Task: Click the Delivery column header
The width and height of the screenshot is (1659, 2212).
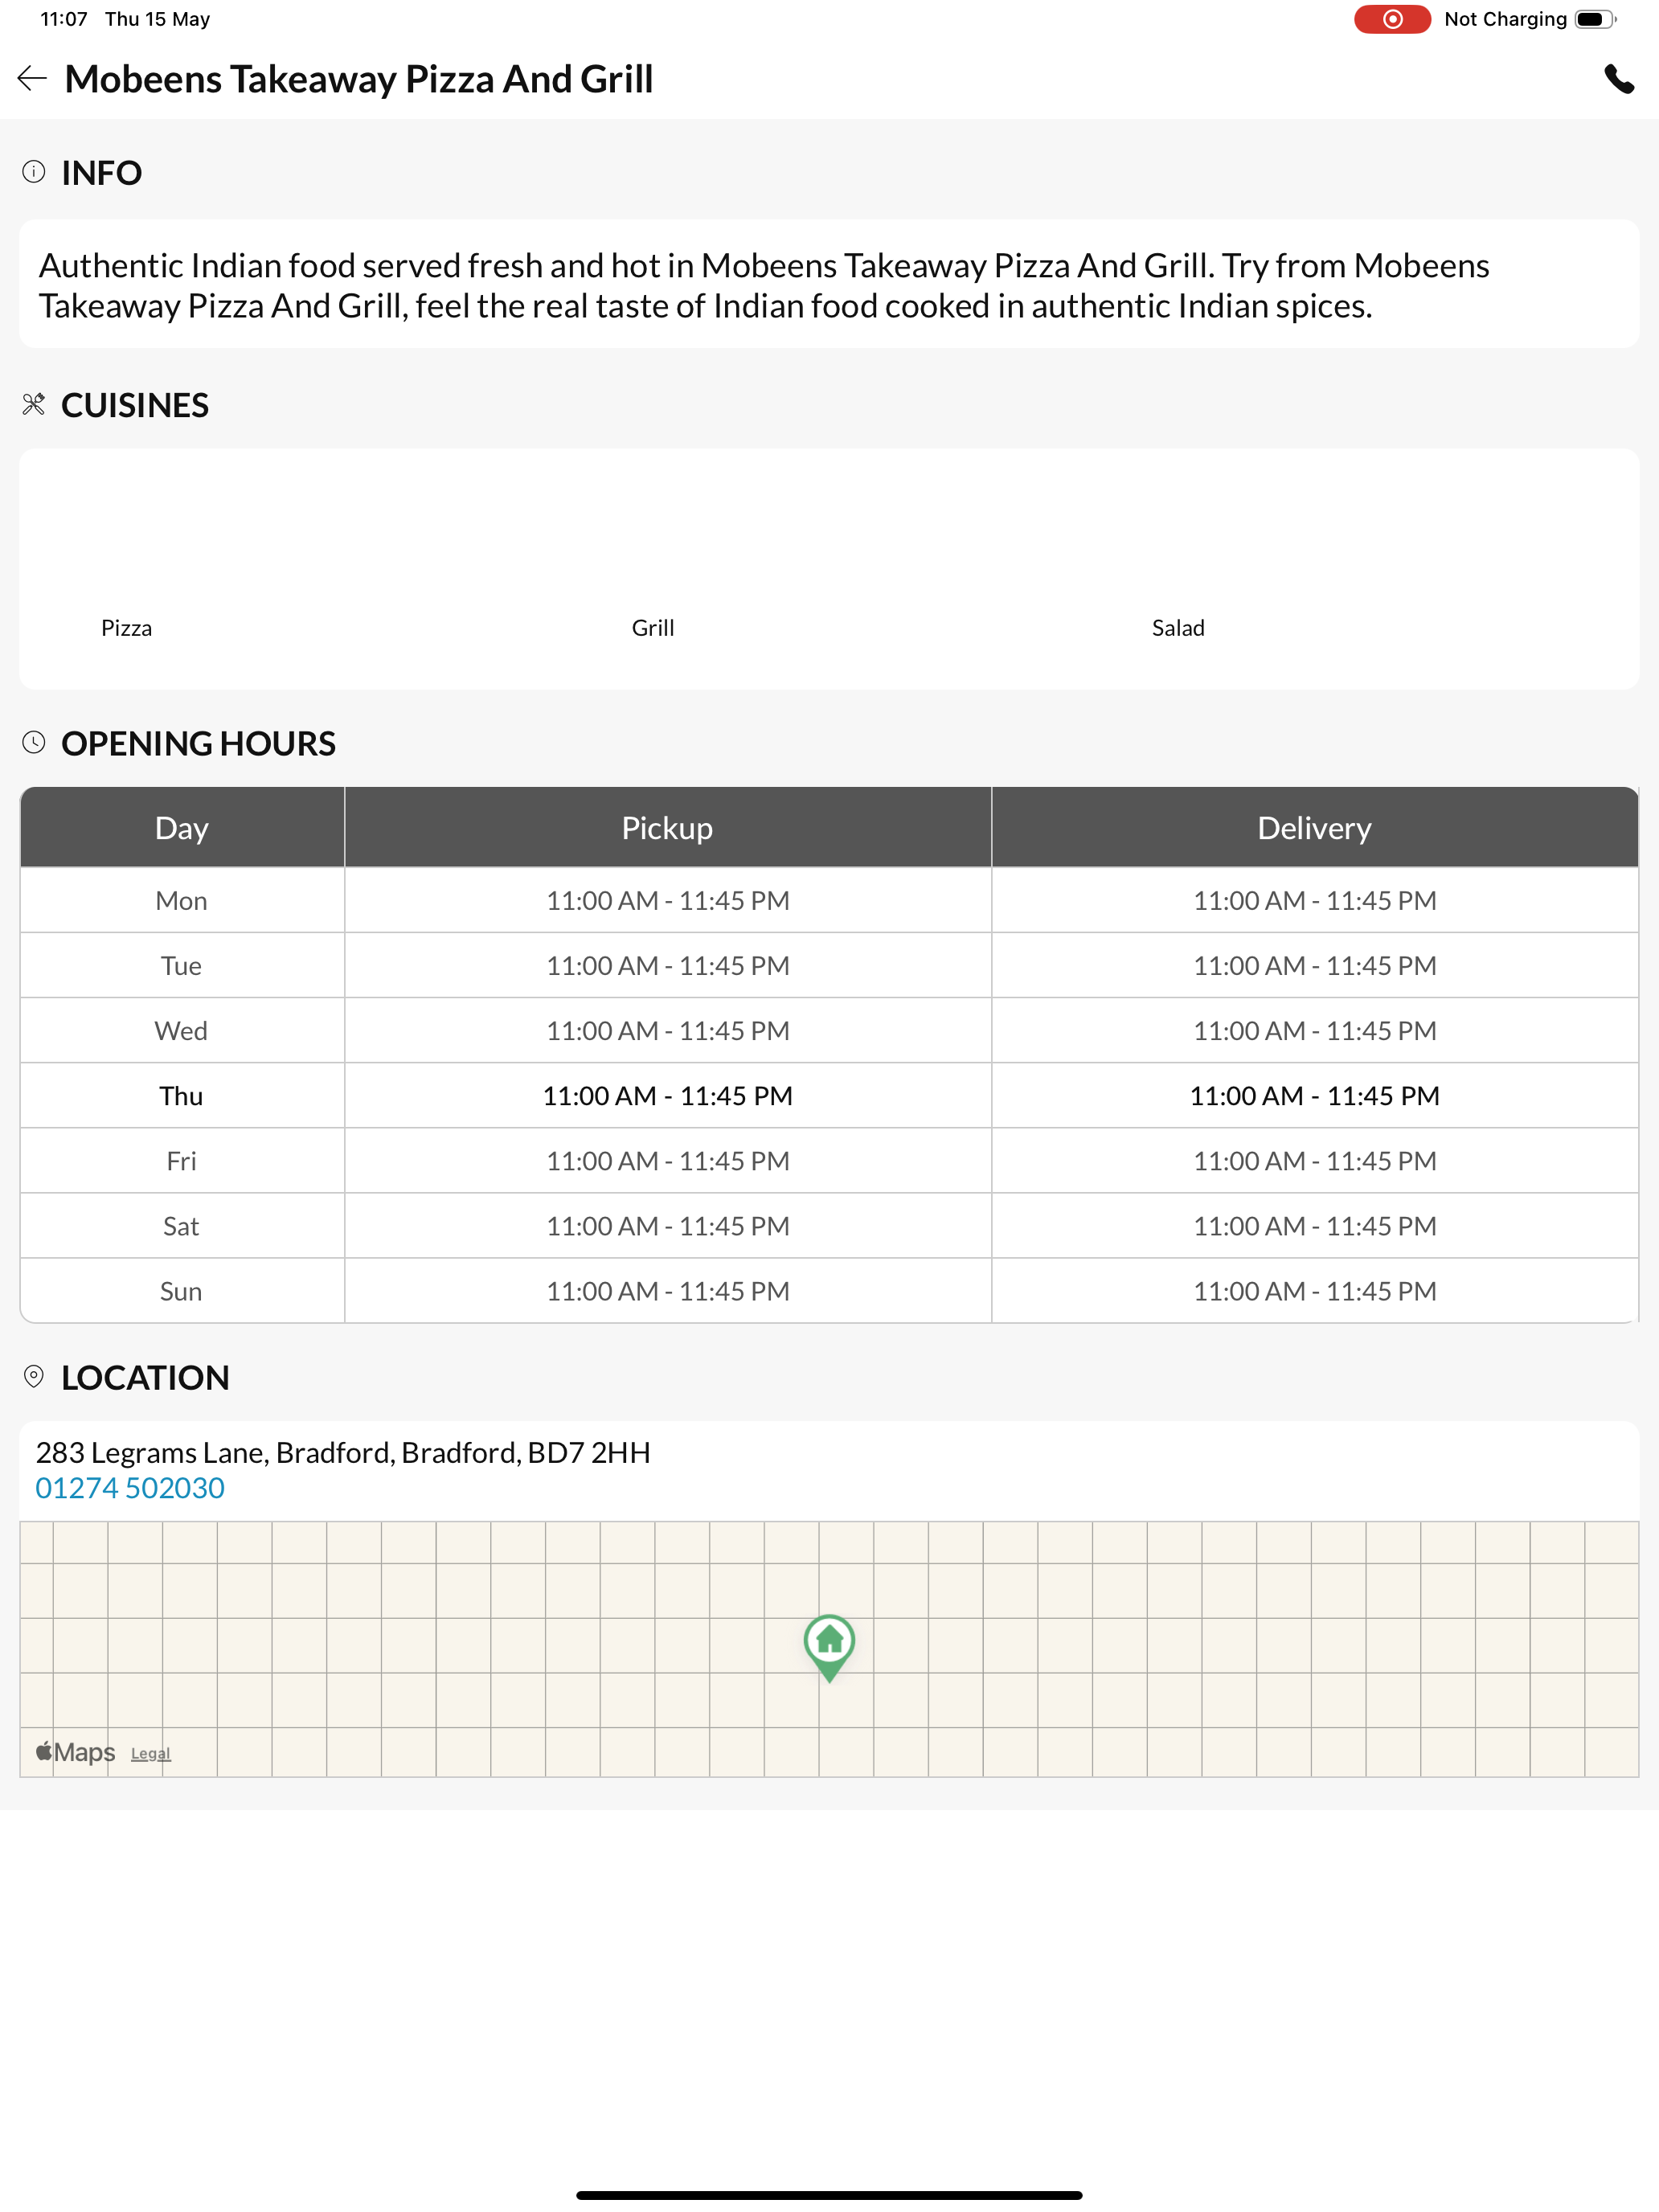Action: (x=1314, y=827)
